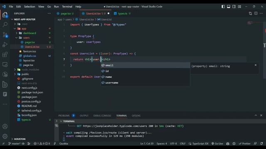The width and height of the screenshot is (266, 149).
Task: Open the Source Control view
Action: click(5, 35)
